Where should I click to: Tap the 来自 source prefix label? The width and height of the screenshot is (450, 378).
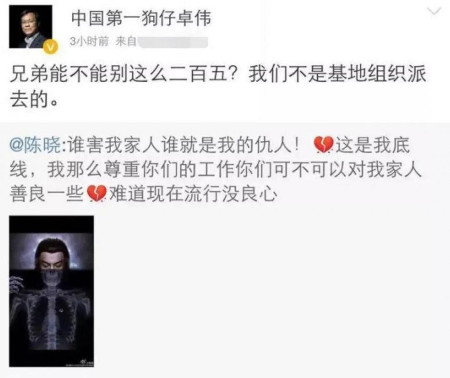pyautogui.click(x=125, y=42)
